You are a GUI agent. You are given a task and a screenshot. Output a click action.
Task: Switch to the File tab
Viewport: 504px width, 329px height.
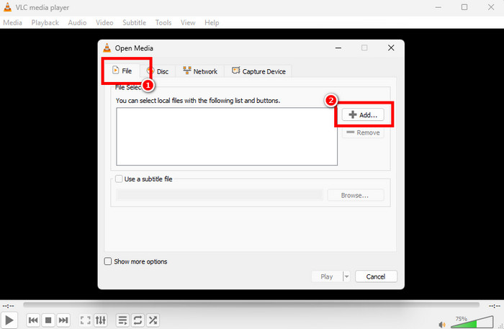(122, 71)
